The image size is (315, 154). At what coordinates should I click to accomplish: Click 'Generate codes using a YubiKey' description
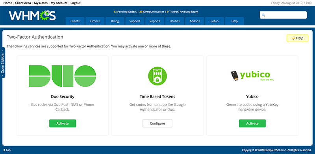[x=252, y=107]
